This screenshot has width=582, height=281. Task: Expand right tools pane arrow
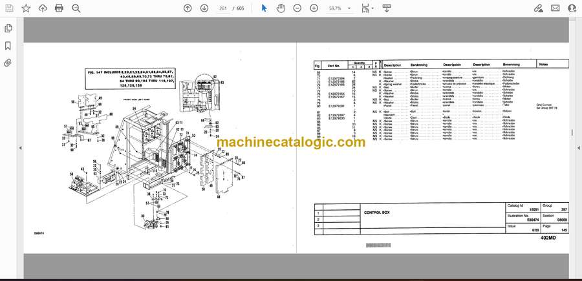(578, 147)
